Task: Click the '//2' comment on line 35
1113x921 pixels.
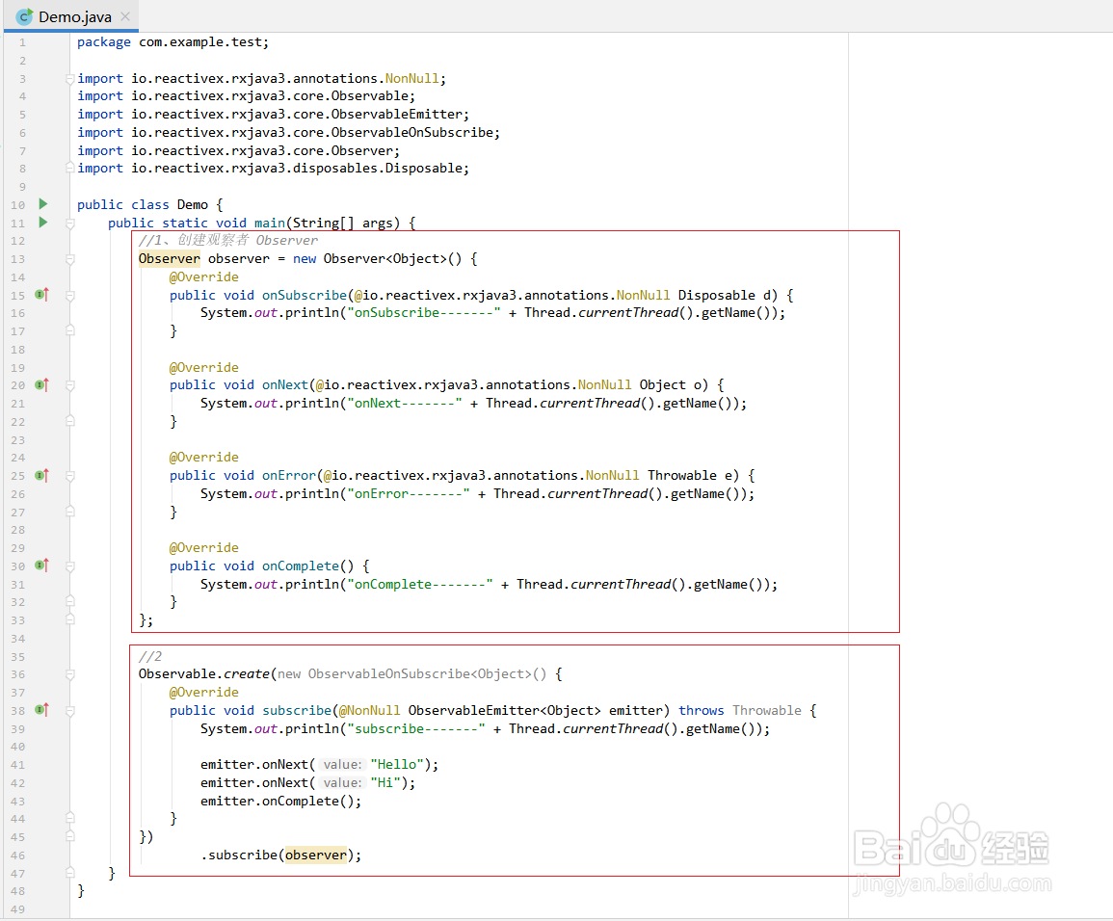Action: tap(149, 656)
